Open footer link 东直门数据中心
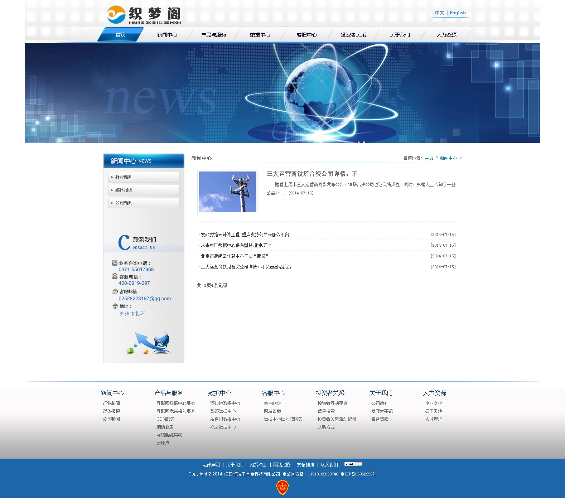 pos(225,419)
